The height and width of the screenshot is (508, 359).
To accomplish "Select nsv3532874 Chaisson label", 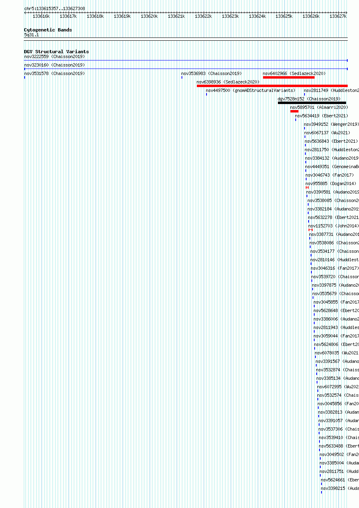I will click(x=337, y=370).
